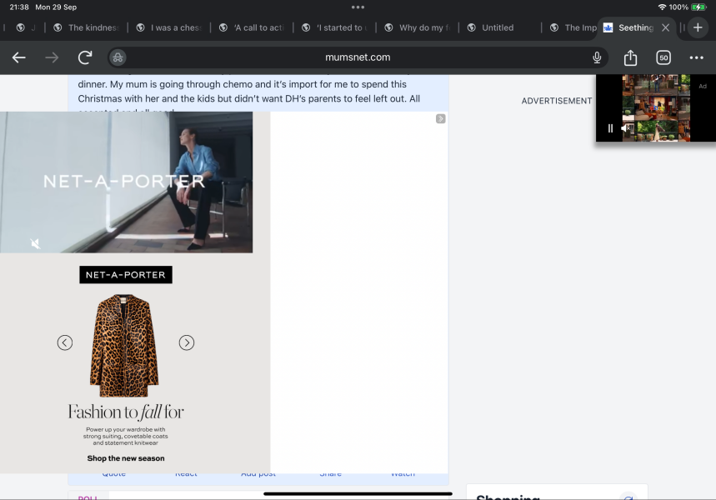Image resolution: width=716 pixels, height=500 pixels.
Task: Open the page settings icon in the address bar
Action: click(x=118, y=57)
